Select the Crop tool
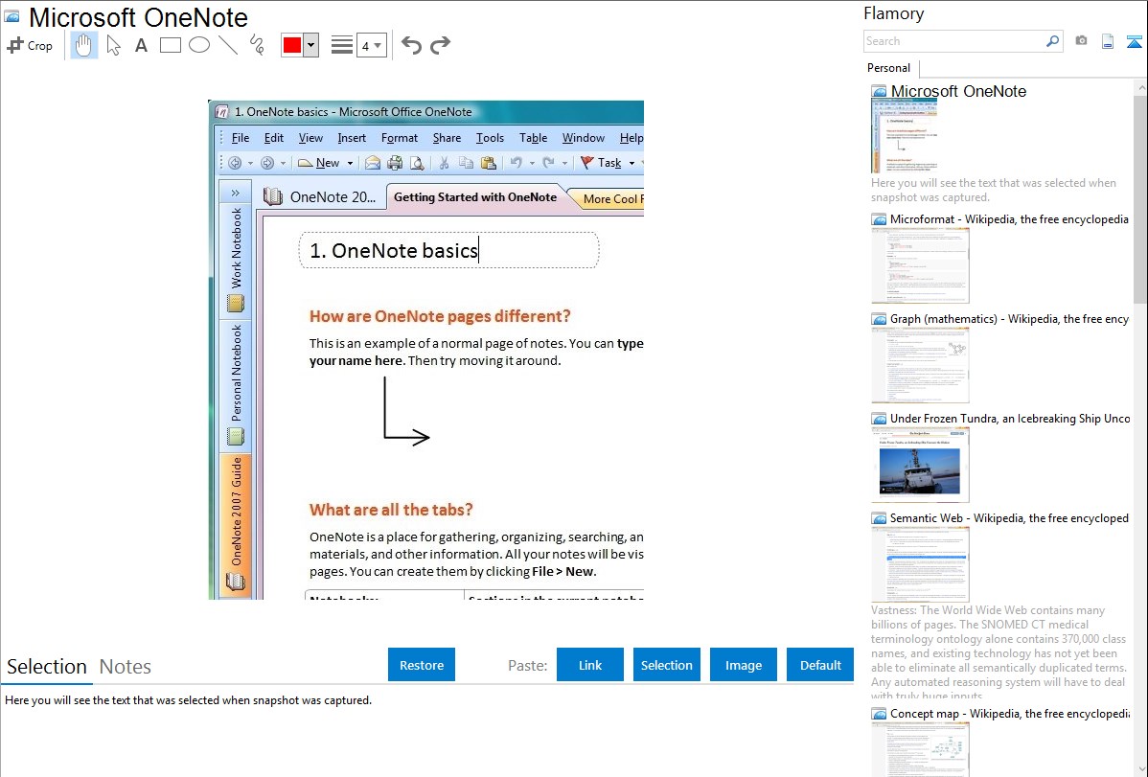The height and width of the screenshot is (777, 1148). pyautogui.click(x=30, y=45)
